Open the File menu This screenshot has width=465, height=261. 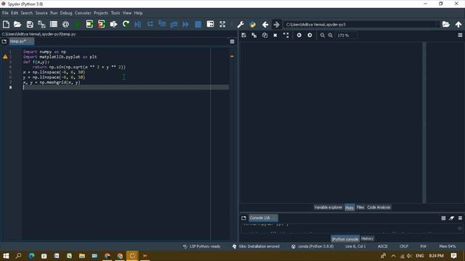click(5, 13)
